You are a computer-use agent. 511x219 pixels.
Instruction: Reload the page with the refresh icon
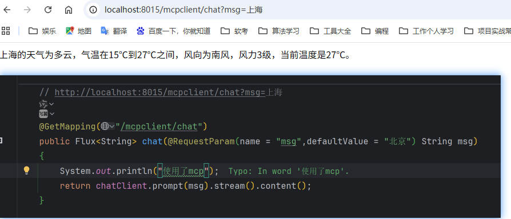(48, 10)
